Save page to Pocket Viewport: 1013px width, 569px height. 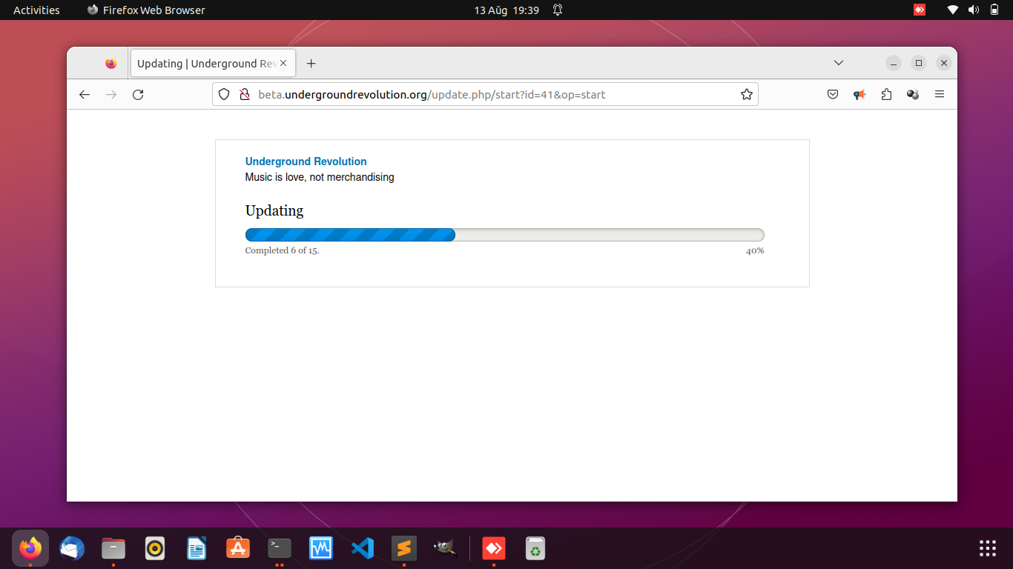[833, 94]
